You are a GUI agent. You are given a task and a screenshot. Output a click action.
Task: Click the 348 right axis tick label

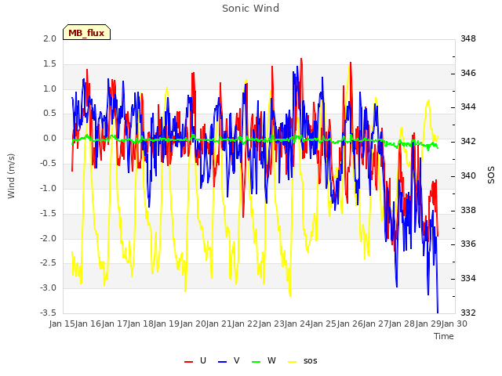tap(468, 38)
